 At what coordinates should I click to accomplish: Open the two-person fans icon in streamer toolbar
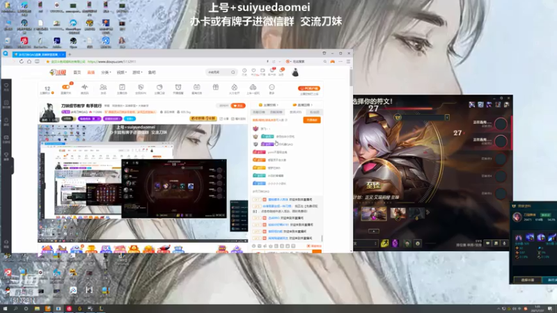103,87
